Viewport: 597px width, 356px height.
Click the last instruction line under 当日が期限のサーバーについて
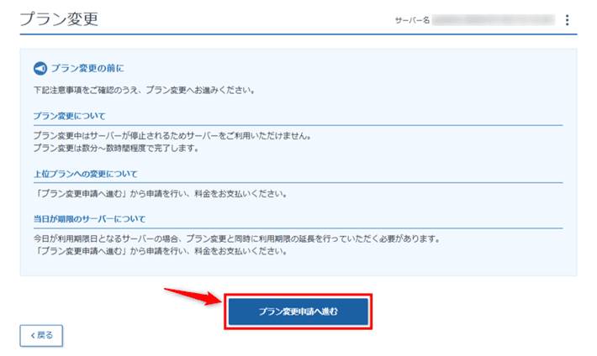pyautogui.click(x=161, y=251)
